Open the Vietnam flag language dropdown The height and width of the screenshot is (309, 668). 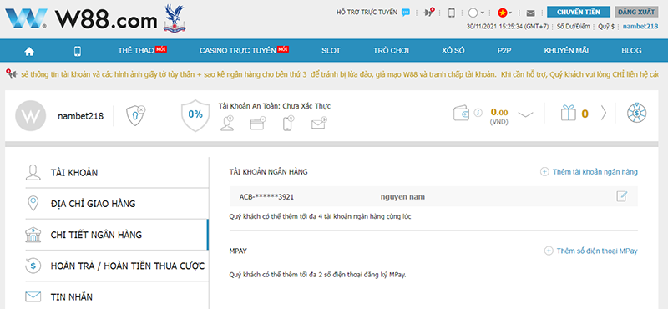point(505,13)
